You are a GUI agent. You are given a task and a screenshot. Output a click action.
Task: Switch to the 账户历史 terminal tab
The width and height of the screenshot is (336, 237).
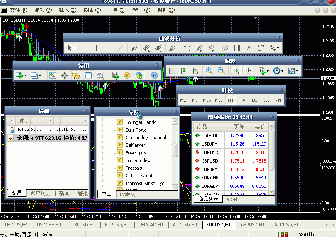pos(40,193)
